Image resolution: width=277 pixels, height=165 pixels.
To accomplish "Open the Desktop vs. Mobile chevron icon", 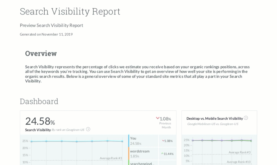I will (x=246, y=118).
